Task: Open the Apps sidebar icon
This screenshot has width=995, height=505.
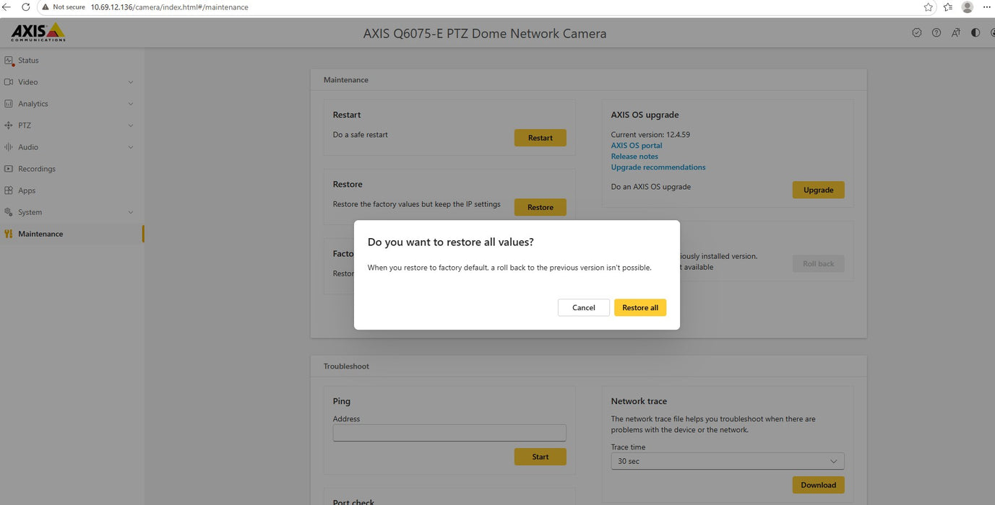Action: [x=9, y=190]
